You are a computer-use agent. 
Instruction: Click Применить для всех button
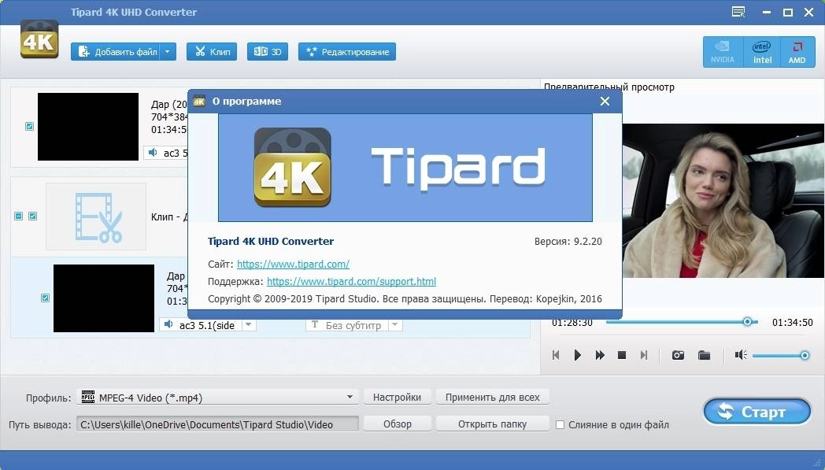493,398
